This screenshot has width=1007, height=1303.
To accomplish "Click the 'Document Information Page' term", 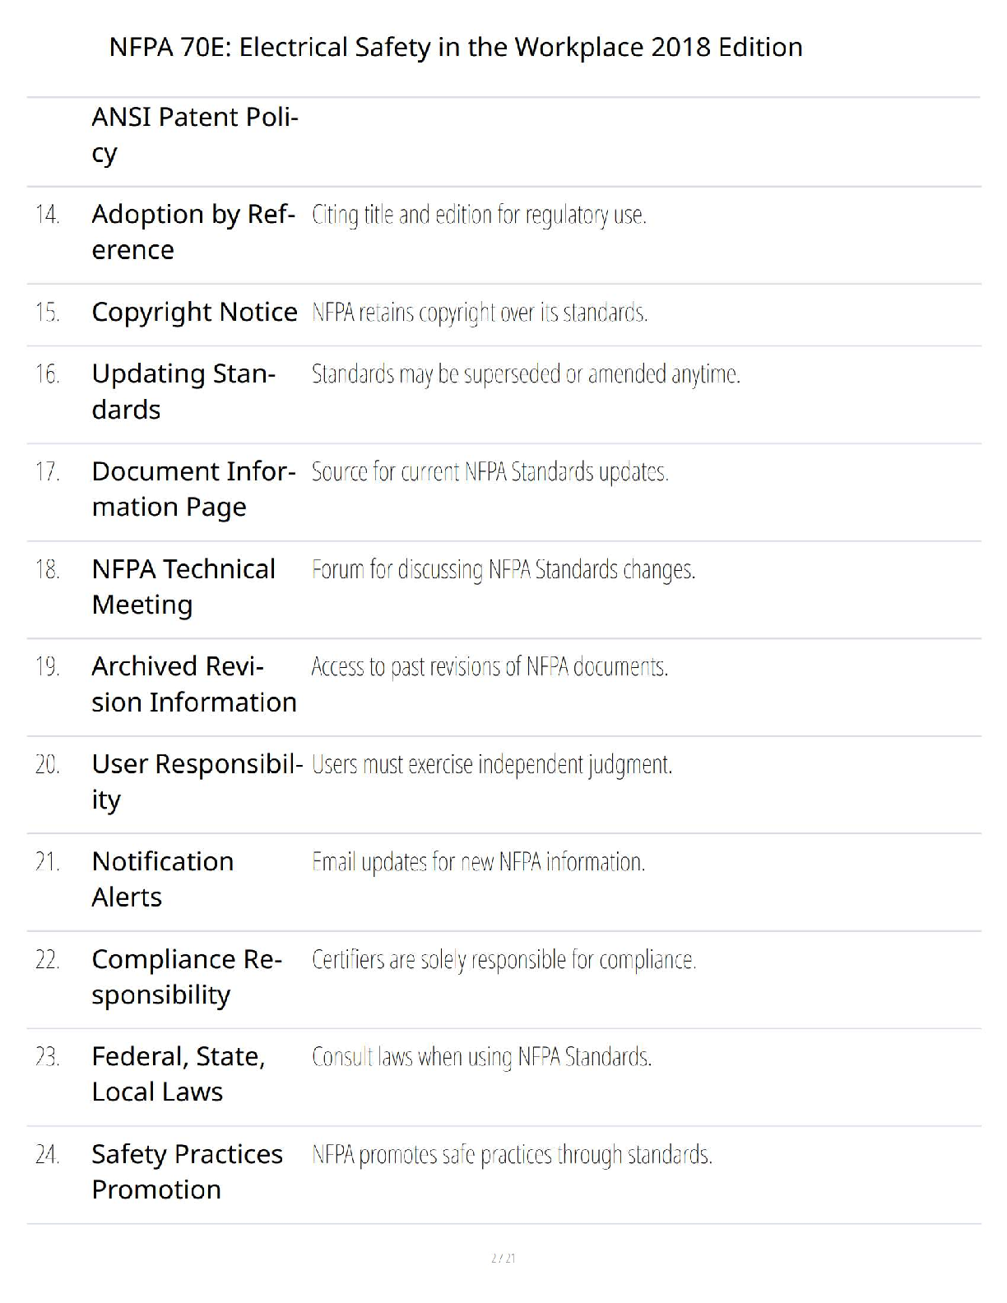I will coord(193,489).
